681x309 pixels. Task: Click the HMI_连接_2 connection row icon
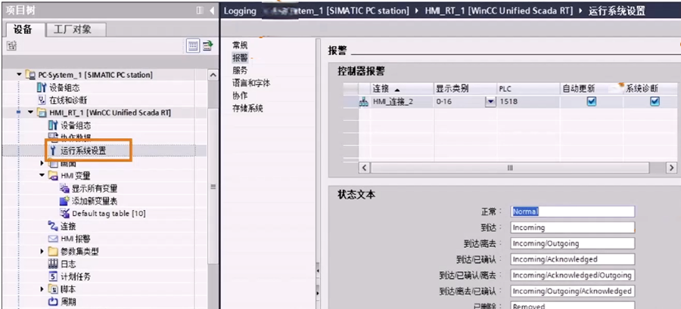coord(363,102)
